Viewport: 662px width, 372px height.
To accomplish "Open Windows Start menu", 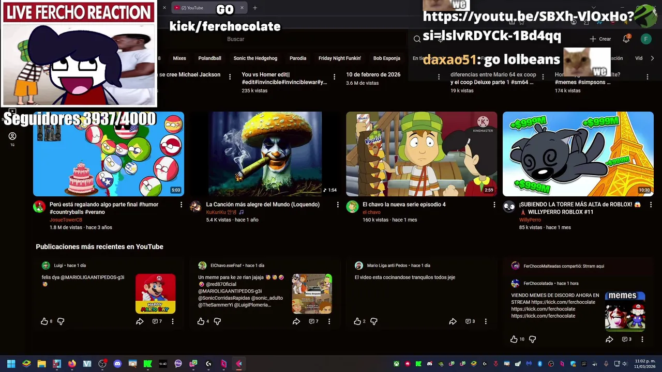I will point(11,364).
